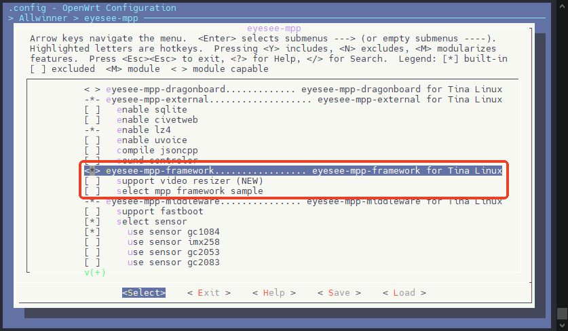Click terminal scrollbar down arrow

562,325
